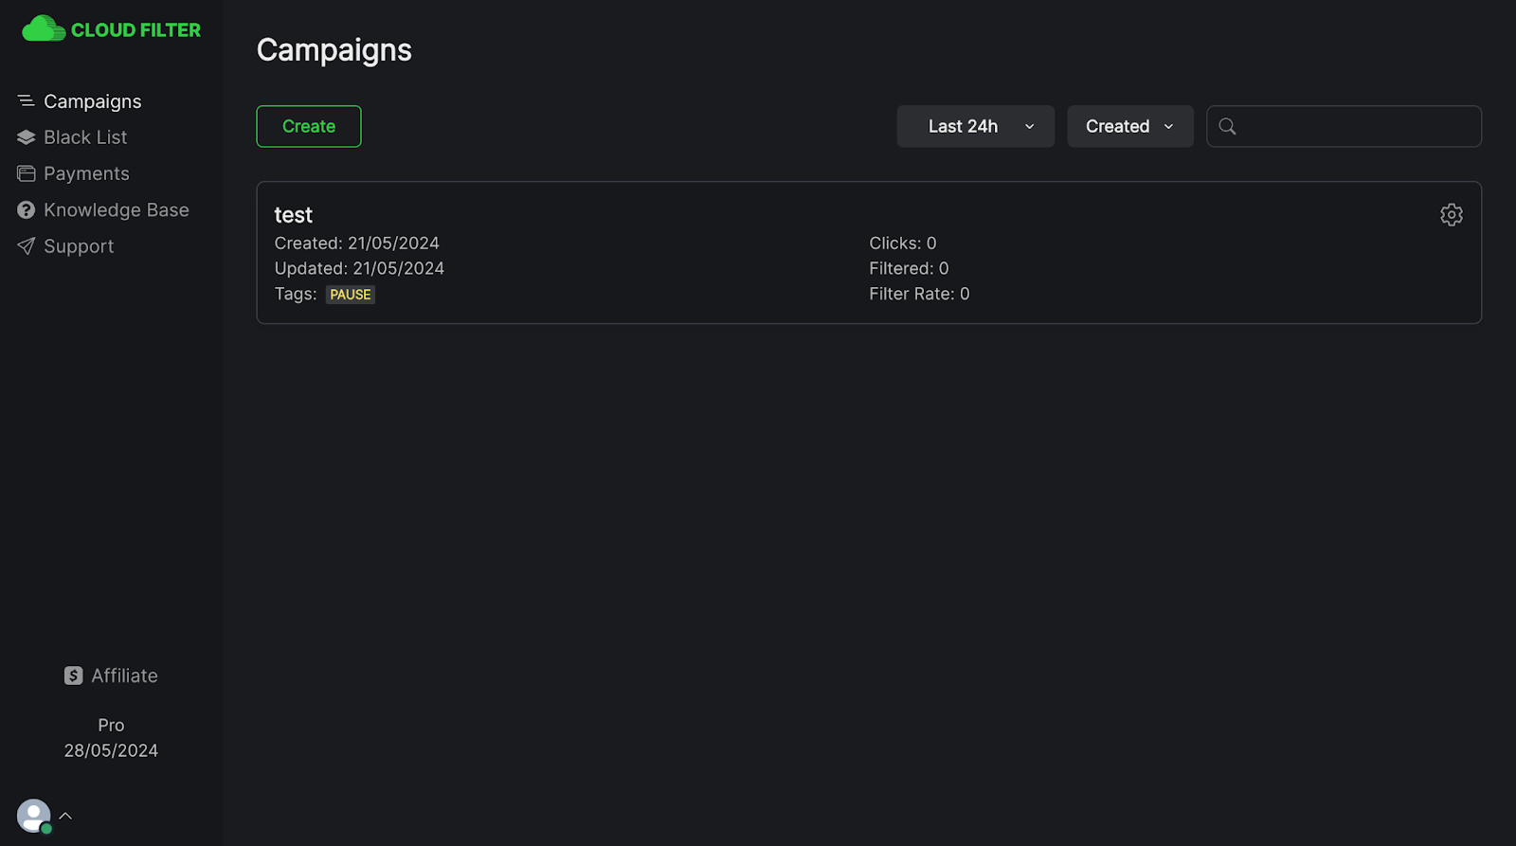Viewport: 1516px width, 846px height.
Task: Click the Campaigns list icon in sidebar
Action: [27, 101]
